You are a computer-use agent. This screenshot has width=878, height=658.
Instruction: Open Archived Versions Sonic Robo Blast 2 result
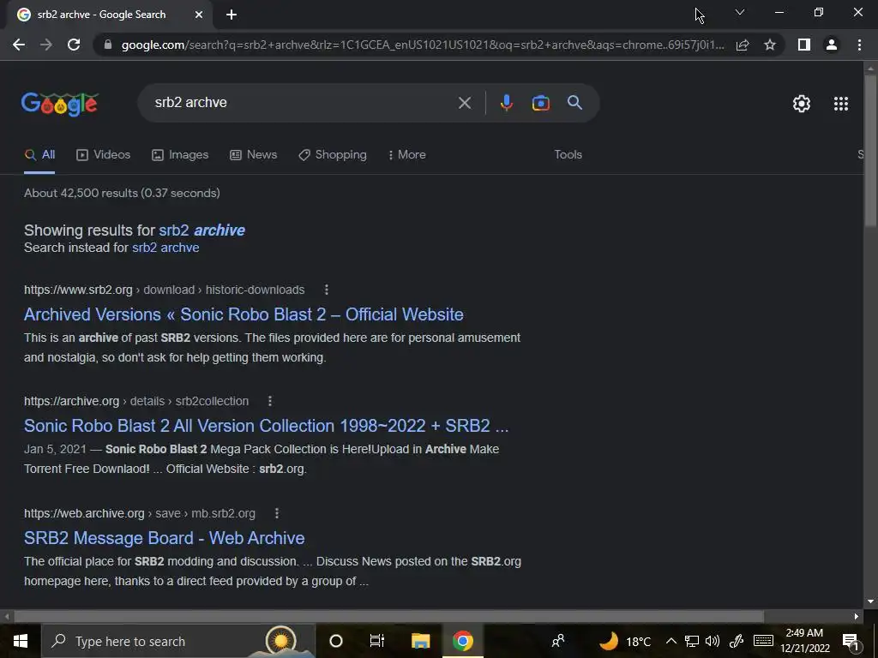coord(244,314)
